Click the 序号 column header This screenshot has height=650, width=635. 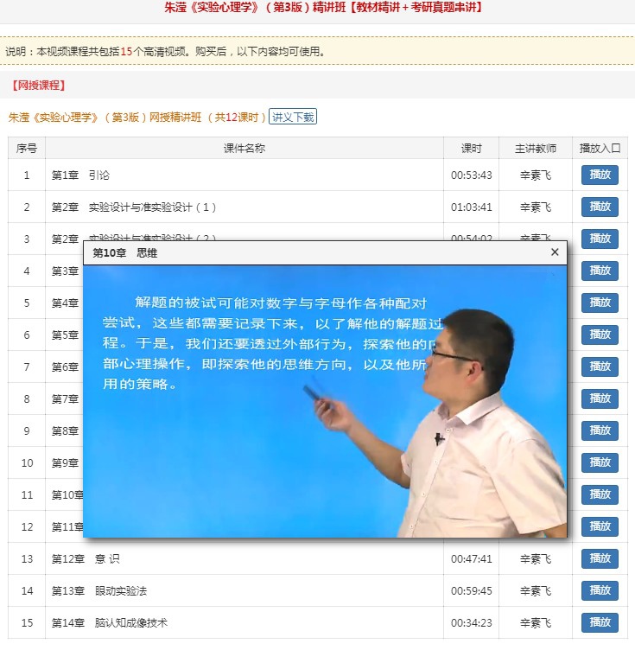27,149
